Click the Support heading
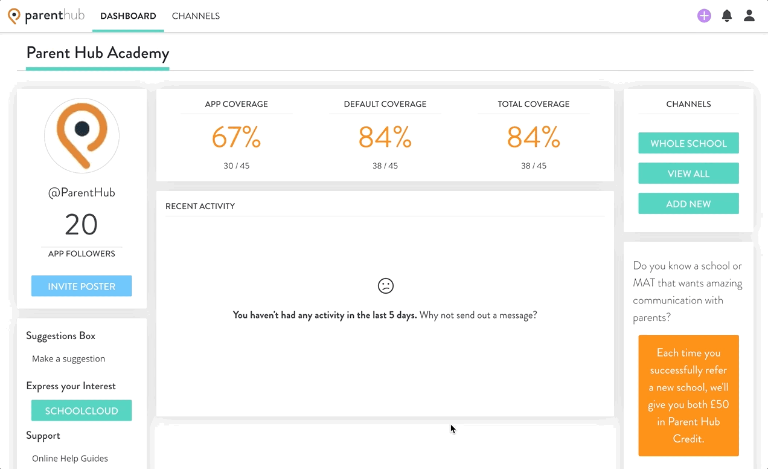Viewport: 768px width, 469px height. pos(43,435)
